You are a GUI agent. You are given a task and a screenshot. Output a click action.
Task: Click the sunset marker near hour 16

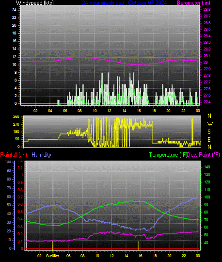138,246
